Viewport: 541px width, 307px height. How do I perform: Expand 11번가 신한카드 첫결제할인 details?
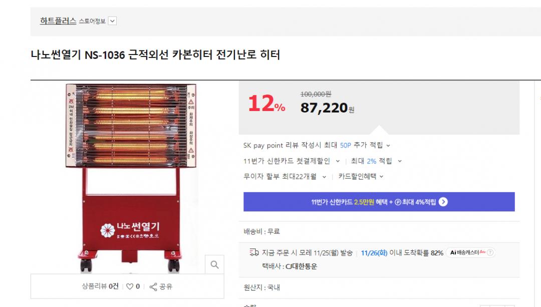coord(338,161)
